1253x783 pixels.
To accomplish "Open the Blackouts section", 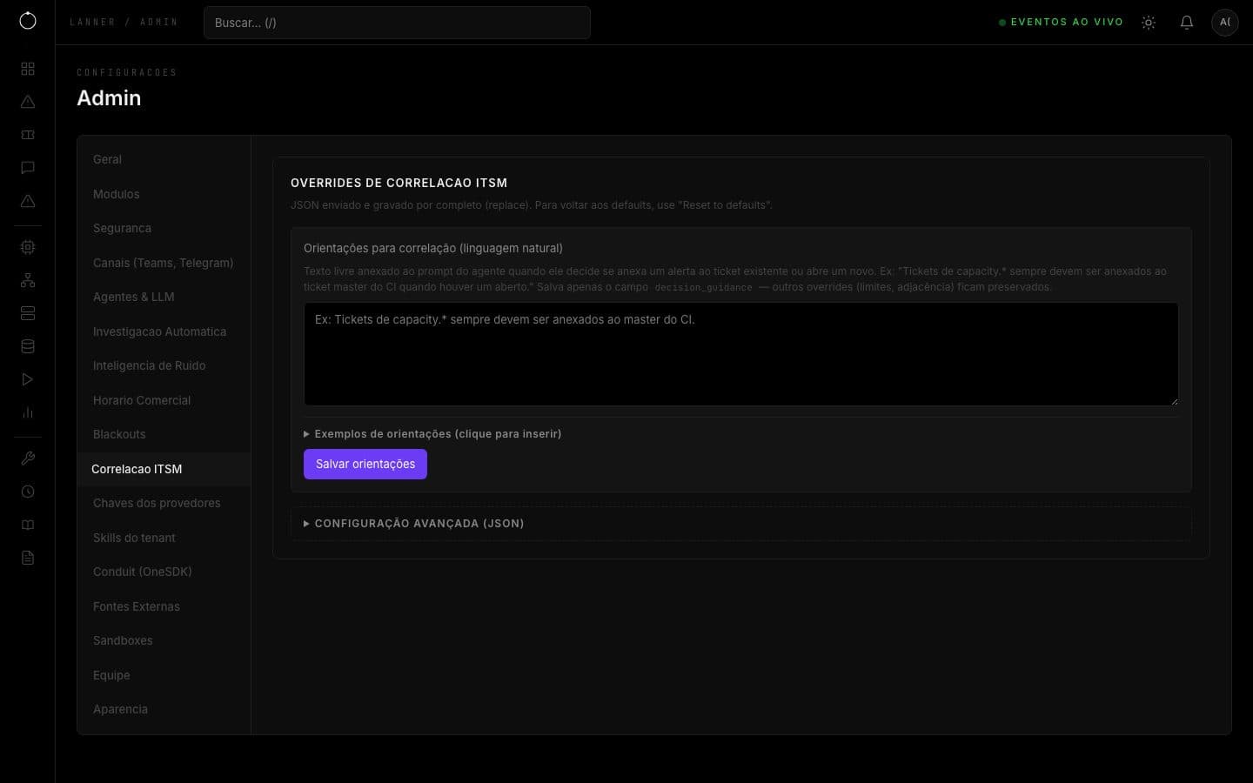I will coord(164,435).
